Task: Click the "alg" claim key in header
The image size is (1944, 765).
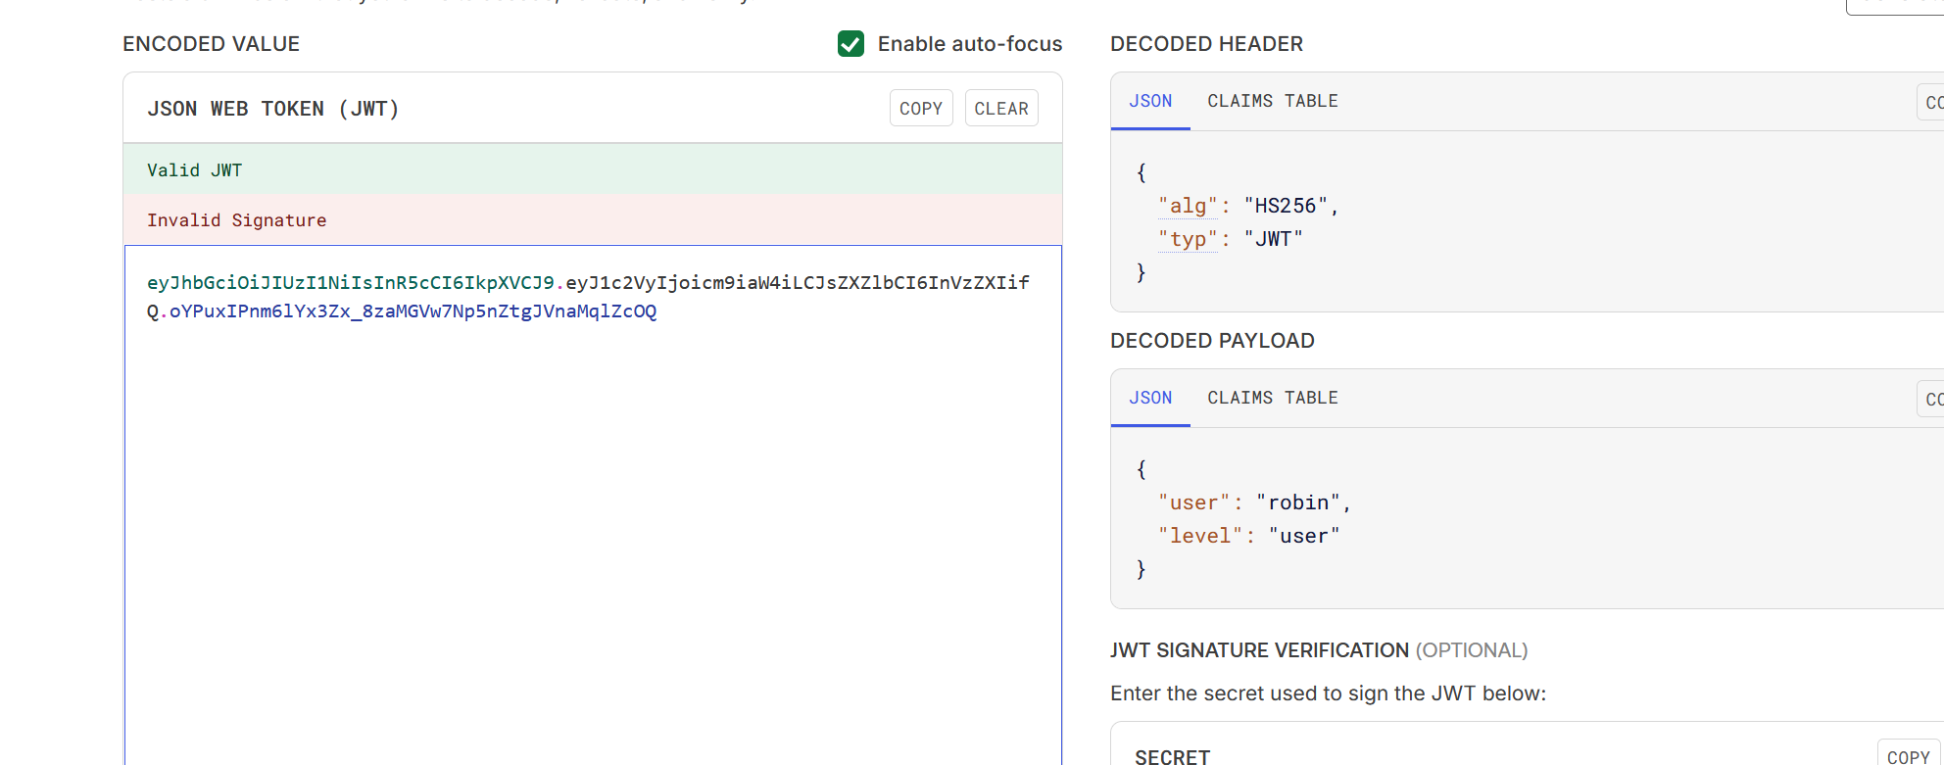Action: click(1188, 206)
